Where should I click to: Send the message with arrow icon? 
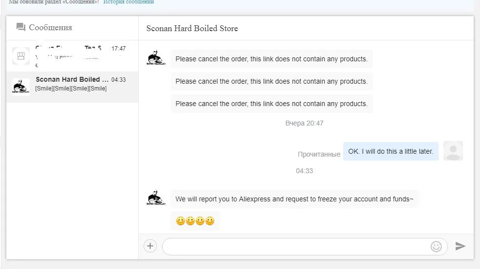coord(460,246)
